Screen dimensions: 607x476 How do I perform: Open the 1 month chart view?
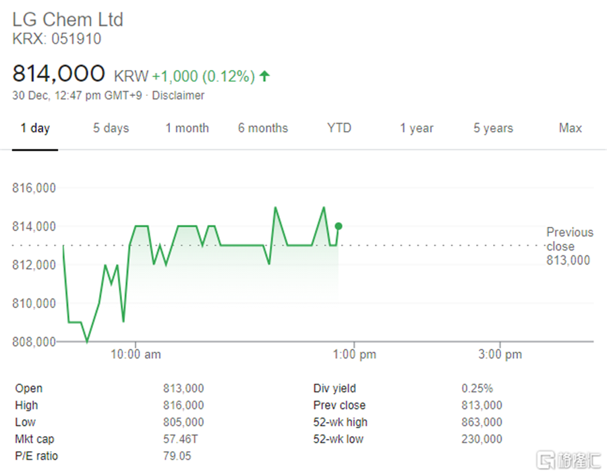click(x=187, y=128)
